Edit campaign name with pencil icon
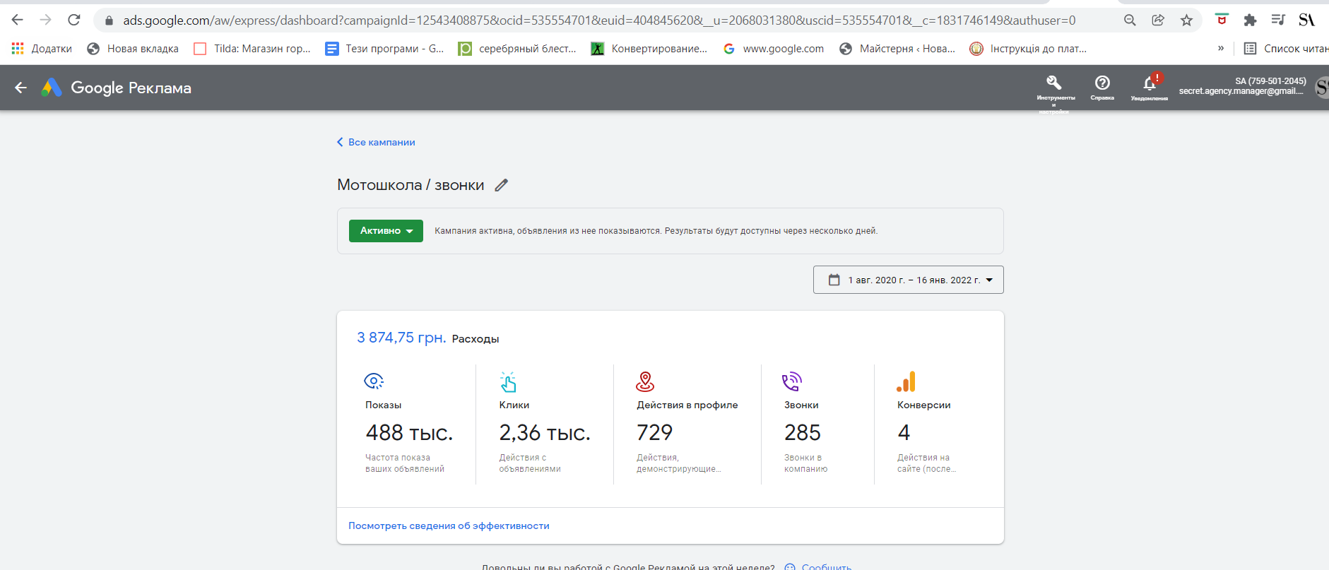This screenshot has width=1329, height=570. (501, 185)
